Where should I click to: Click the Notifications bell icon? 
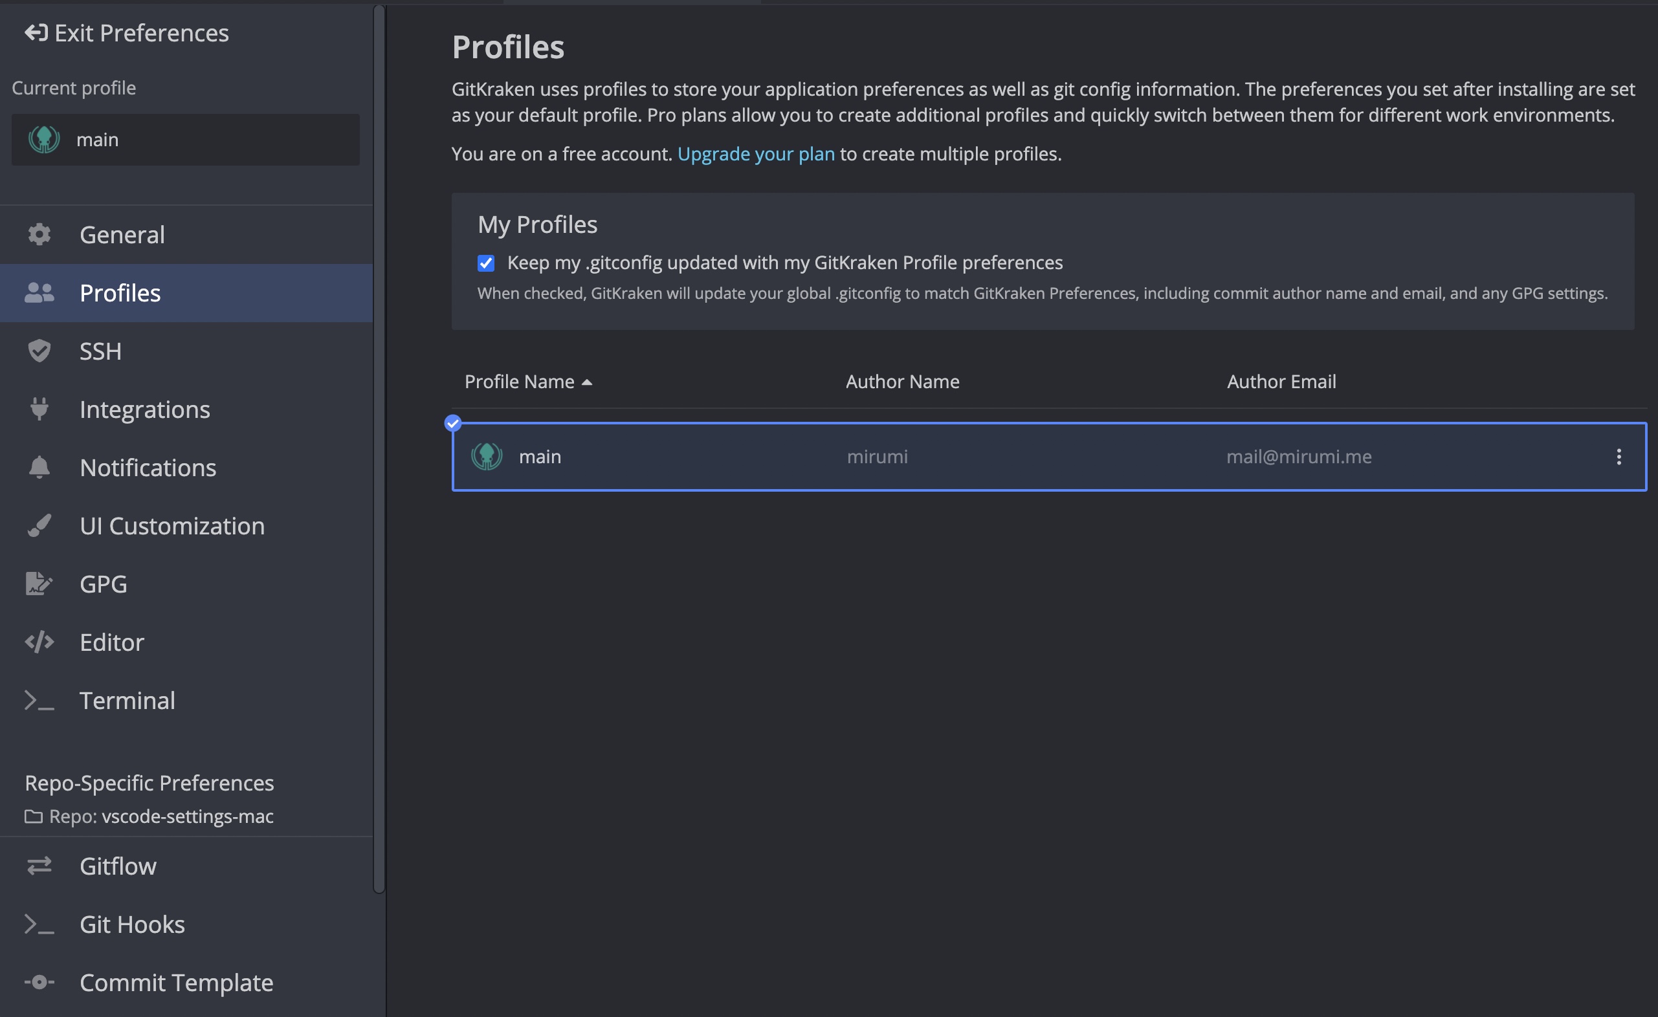tap(39, 468)
